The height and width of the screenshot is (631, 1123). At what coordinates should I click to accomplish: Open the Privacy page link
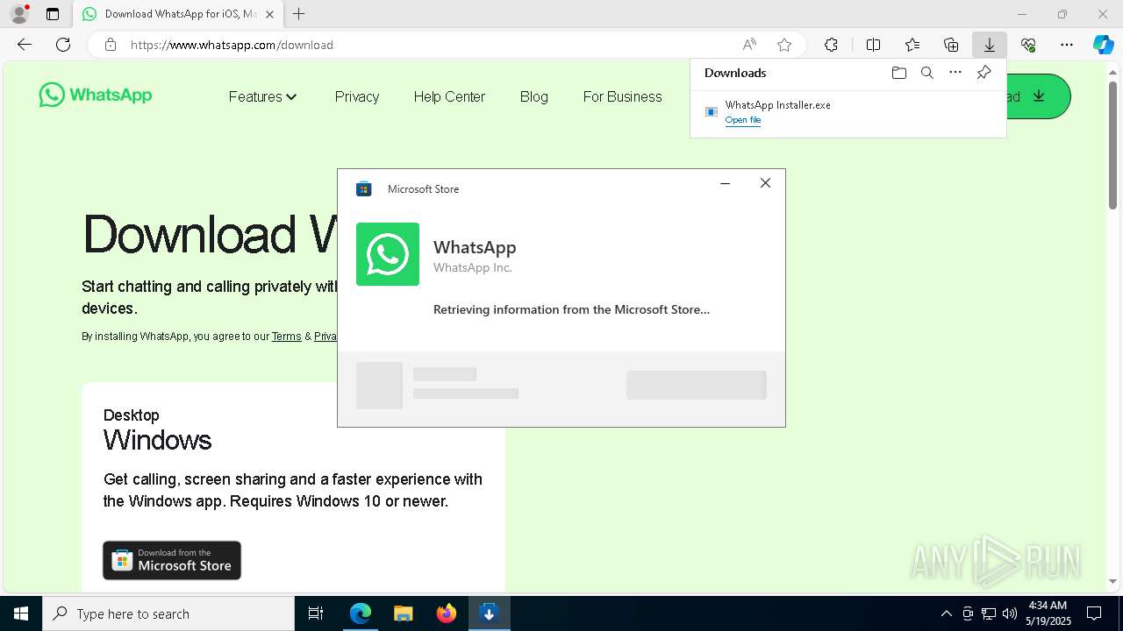tap(357, 96)
